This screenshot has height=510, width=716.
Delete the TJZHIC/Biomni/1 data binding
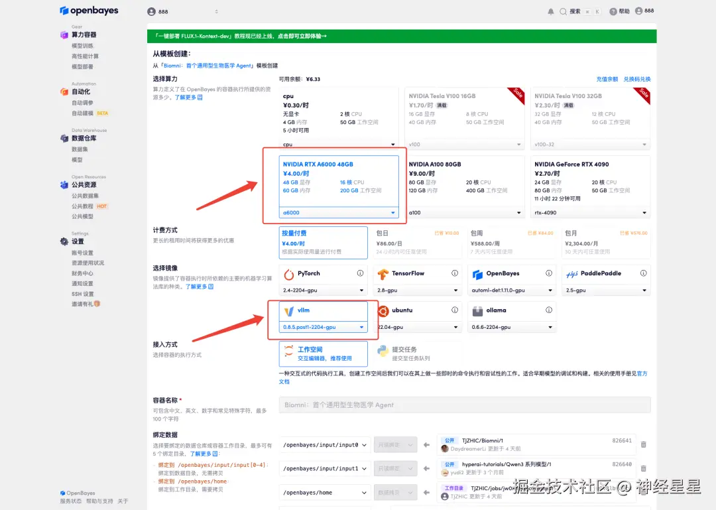[x=643, y=444]
